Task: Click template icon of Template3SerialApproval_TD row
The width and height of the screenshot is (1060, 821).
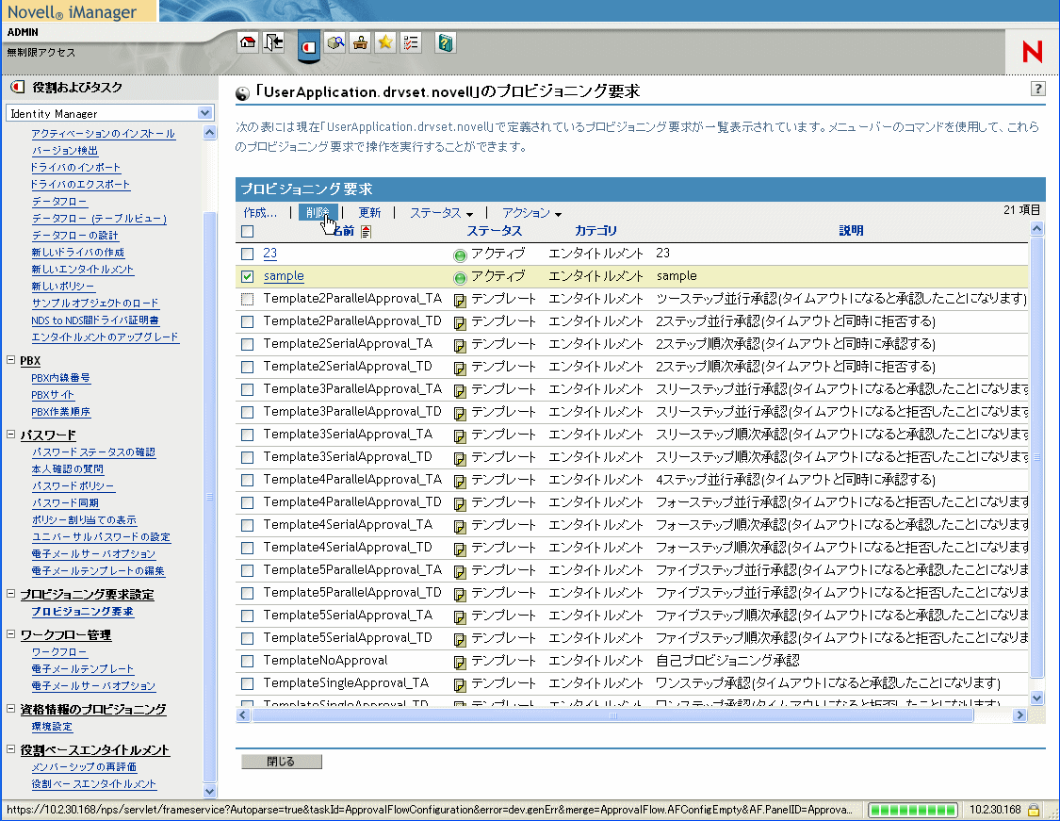Action: (460, 459)
